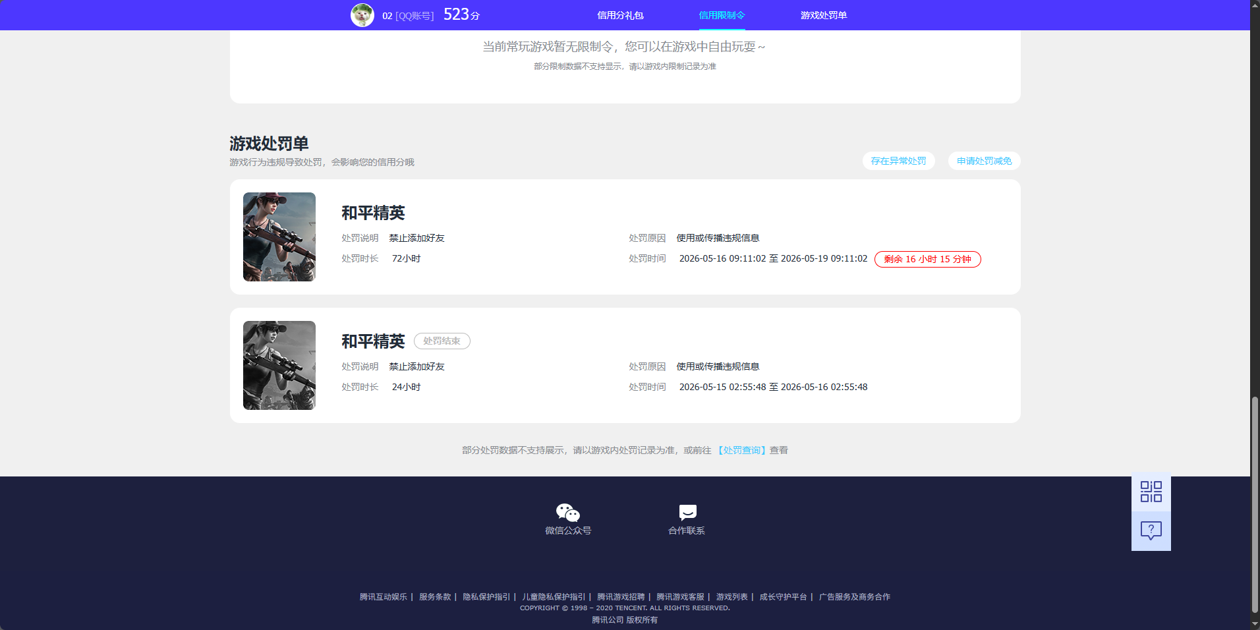Click the 游戏处罚单 section heading
Image resolution: width=1260 pixels, height=630 pixels.
pos(269,144)
